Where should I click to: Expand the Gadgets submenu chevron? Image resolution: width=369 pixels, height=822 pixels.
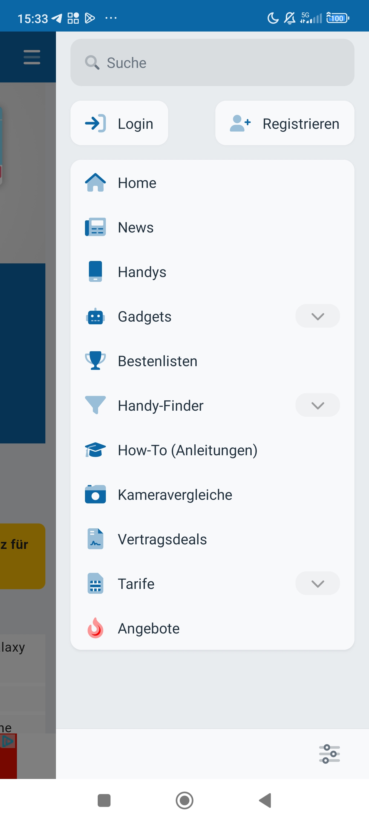pyautogui.click(x=317, y=316)
